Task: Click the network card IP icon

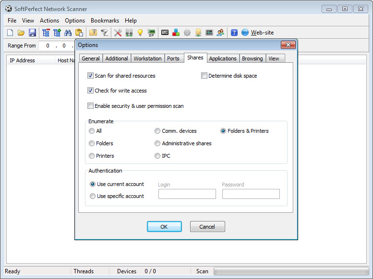Action: (x=151, y=33)
